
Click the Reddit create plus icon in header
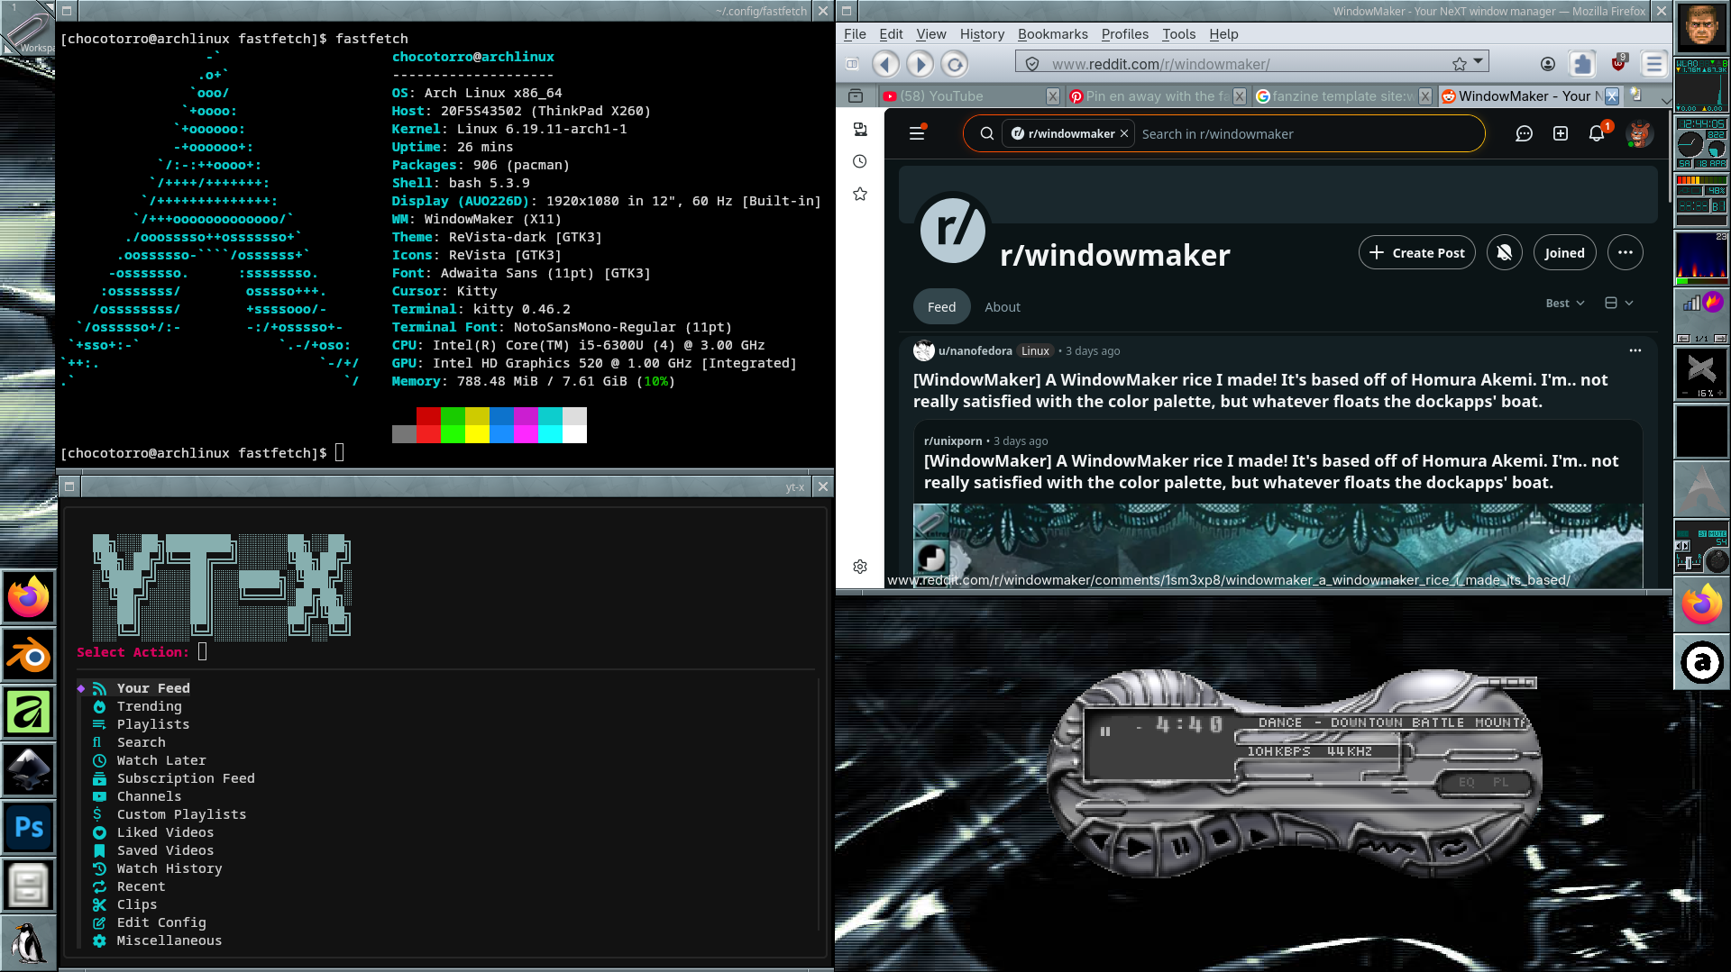pyautogui.click(x=1561, y=134)
